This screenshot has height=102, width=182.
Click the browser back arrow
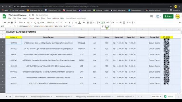tap(3, 7)
